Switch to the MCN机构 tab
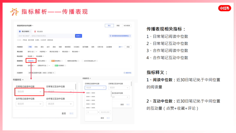This screenshot has height=133, width=236. click(x=127, y=26)
